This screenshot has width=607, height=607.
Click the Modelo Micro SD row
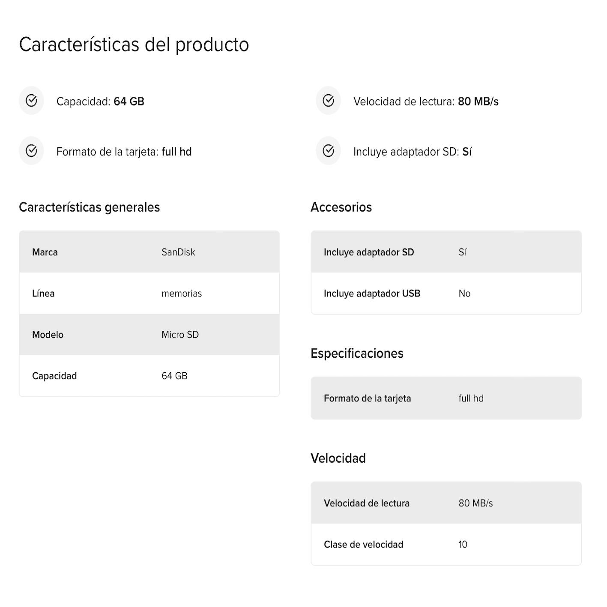pyautogui.click(x=149, y=335)
